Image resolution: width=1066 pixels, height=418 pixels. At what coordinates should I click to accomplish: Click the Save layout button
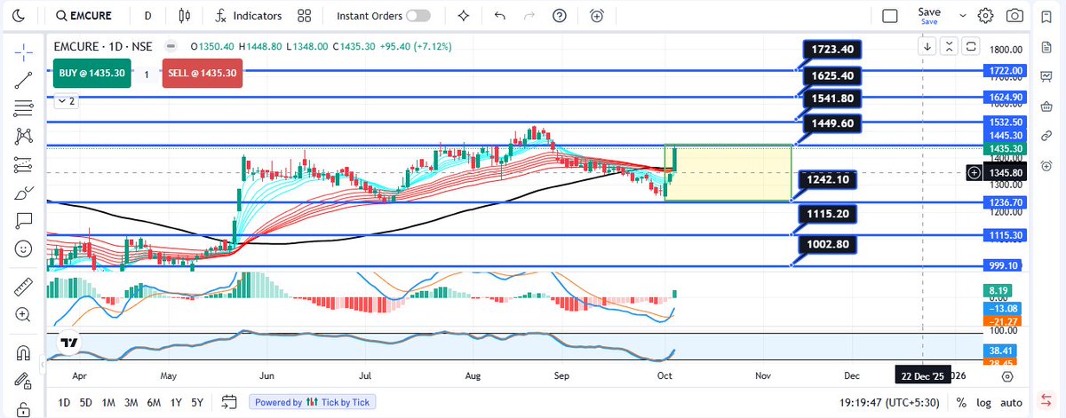click(929, 15)
